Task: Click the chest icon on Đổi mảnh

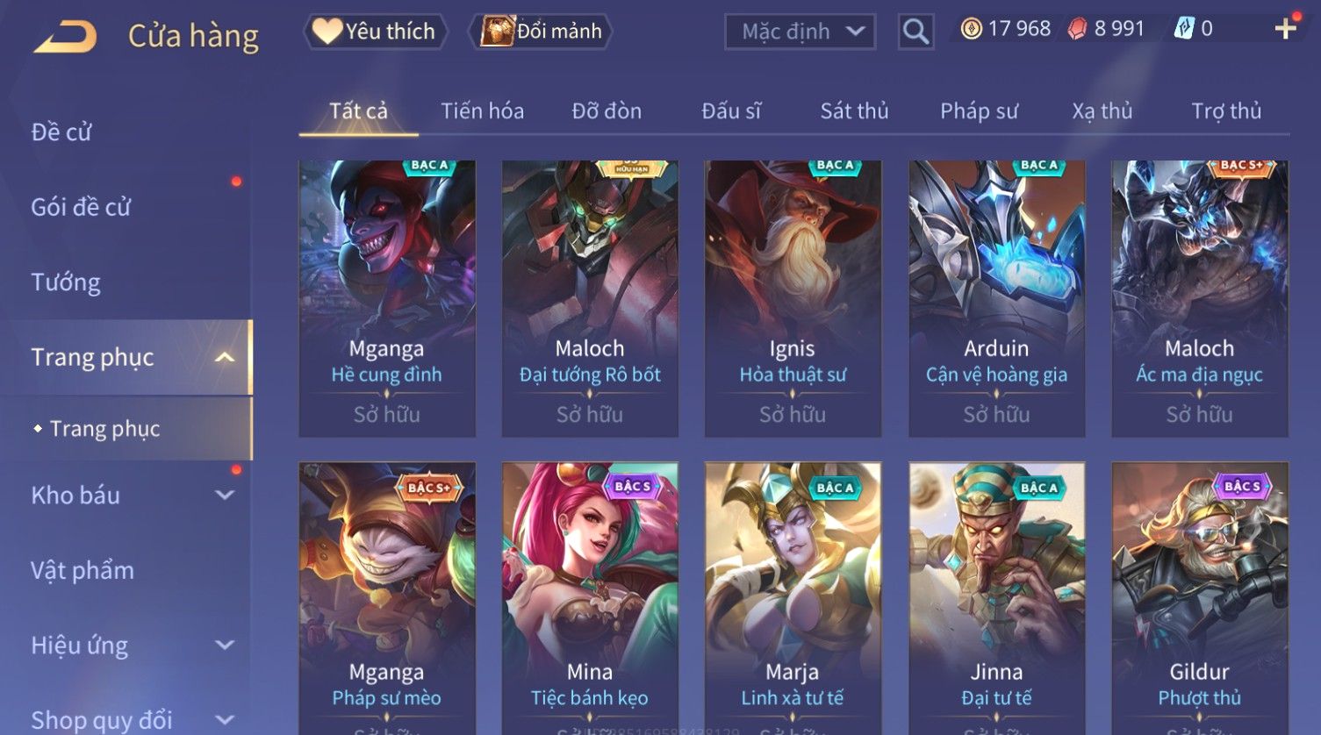Action: [497, 32]
